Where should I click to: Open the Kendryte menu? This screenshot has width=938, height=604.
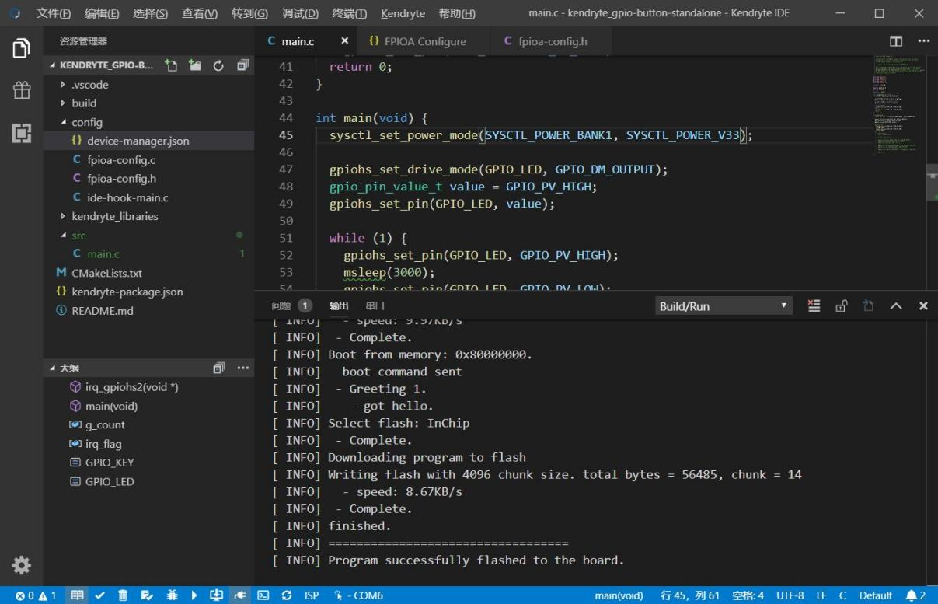point(403,14)
